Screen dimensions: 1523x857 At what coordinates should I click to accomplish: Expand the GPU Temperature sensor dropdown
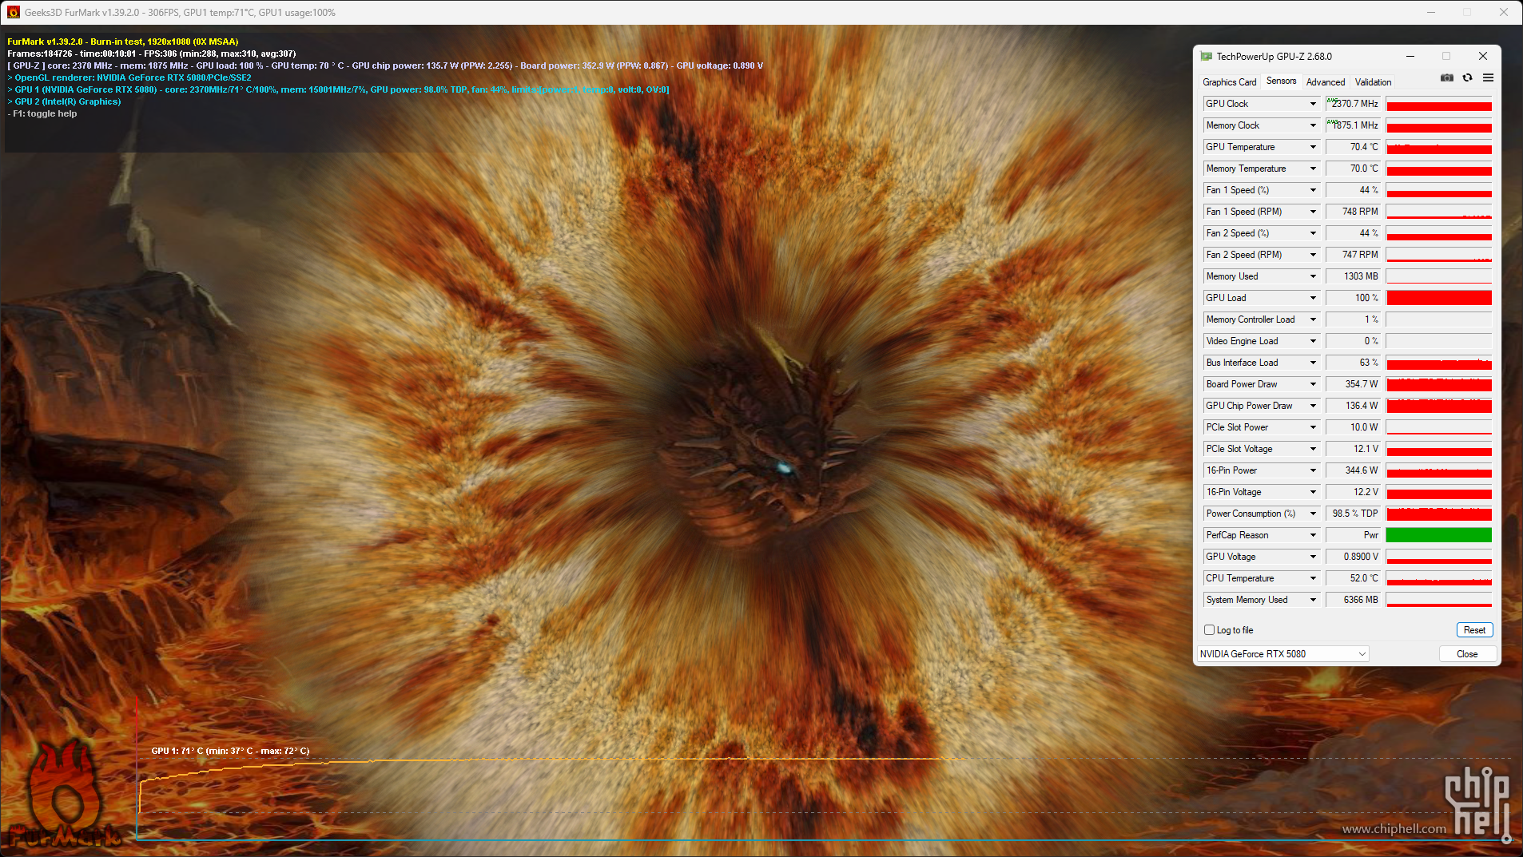coord(1313,147)
